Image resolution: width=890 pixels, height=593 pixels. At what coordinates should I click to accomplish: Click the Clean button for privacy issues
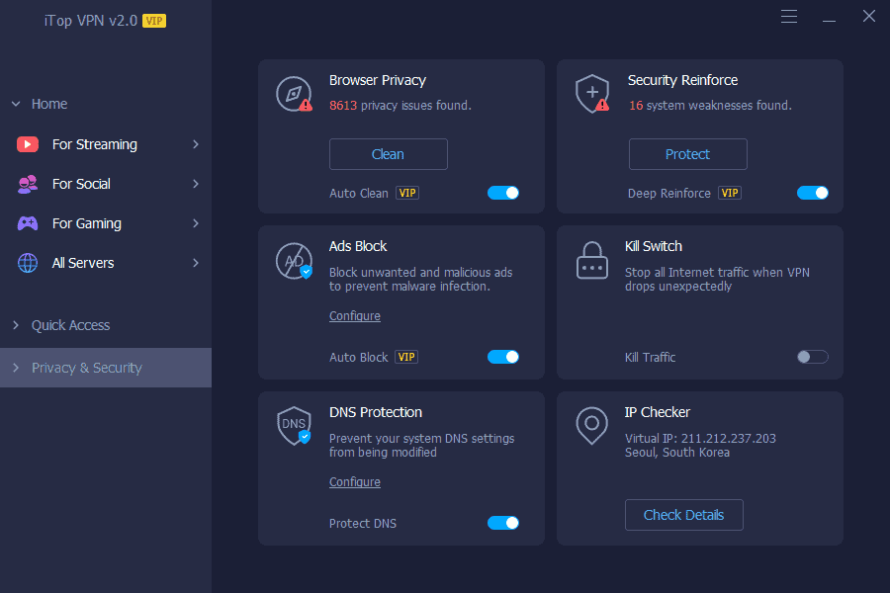click(388, 154)
